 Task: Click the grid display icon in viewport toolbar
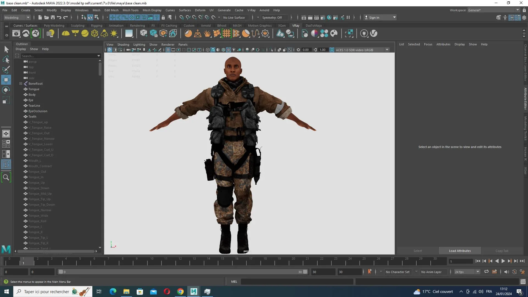coord(168,50)
